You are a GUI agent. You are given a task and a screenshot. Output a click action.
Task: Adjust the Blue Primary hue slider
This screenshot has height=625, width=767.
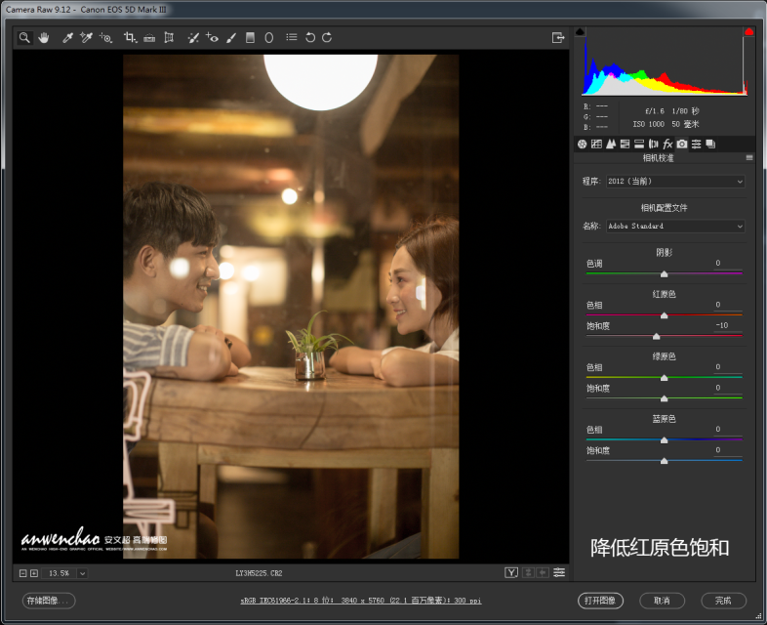[x=664, y=440]
